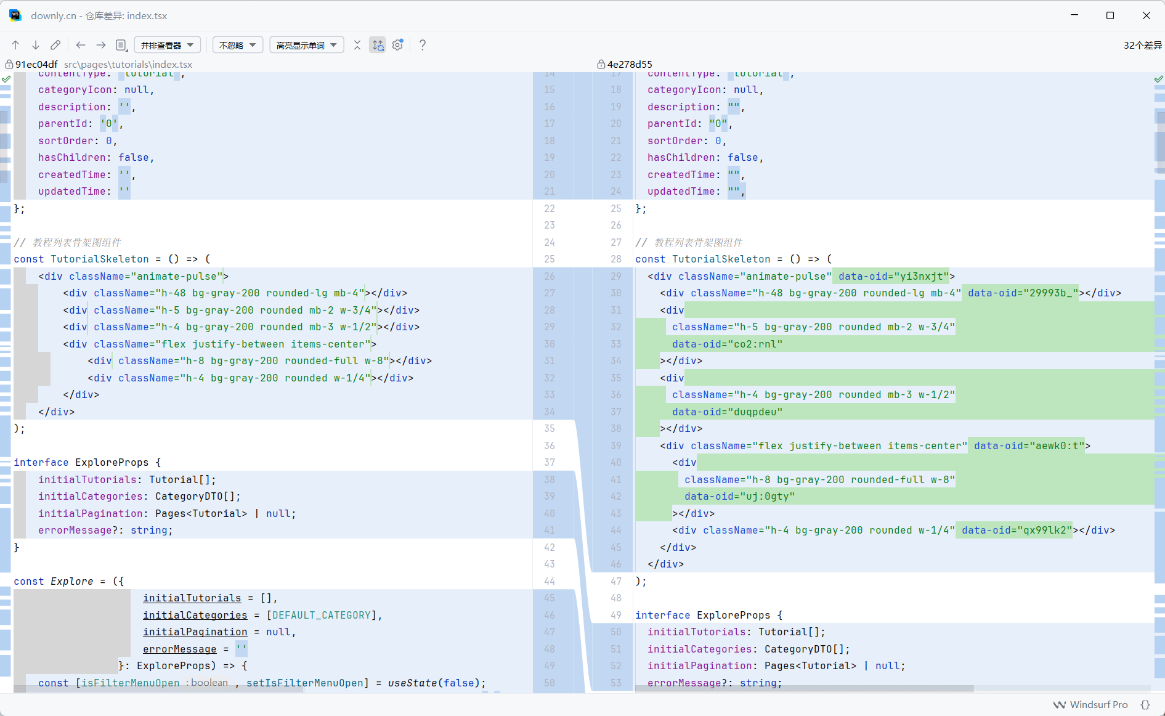Click the window title 'downly.cn - 仓库差异: index.tsx'
This screenshot has height=716, width=1165.
[99, 15]
